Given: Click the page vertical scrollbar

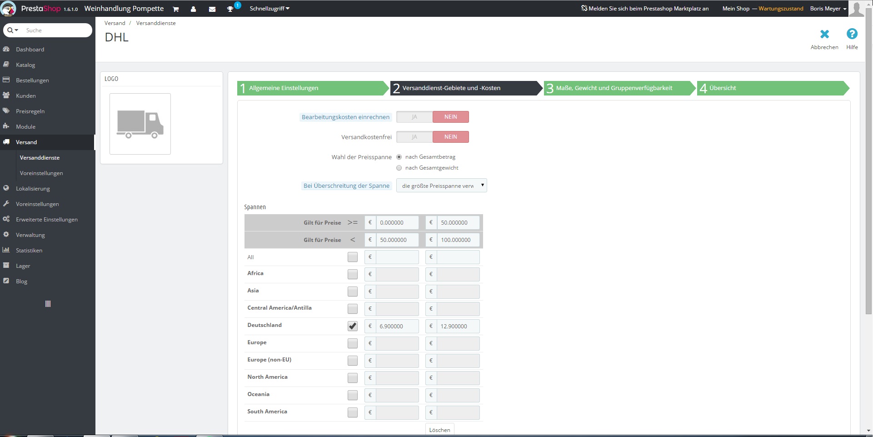Looking at the screenshot, I should tap(868, 161).
